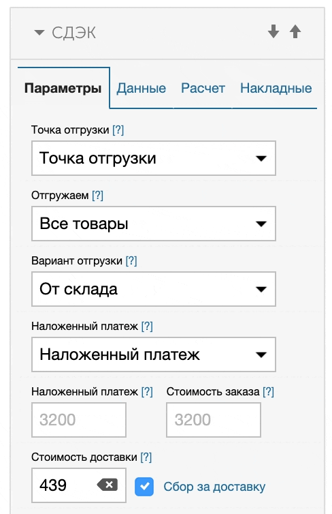Show help for Точка отгрузки label
332x514 pixels.
118,130
